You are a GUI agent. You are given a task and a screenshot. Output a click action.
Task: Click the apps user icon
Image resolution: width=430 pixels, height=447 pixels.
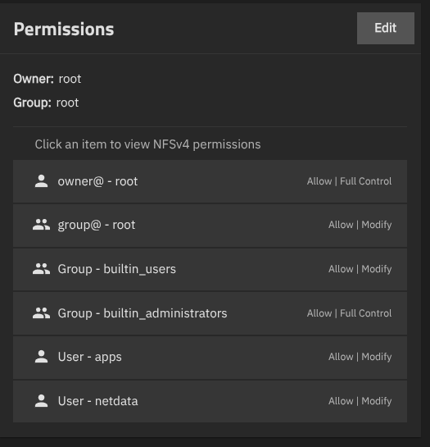(41, 357)
